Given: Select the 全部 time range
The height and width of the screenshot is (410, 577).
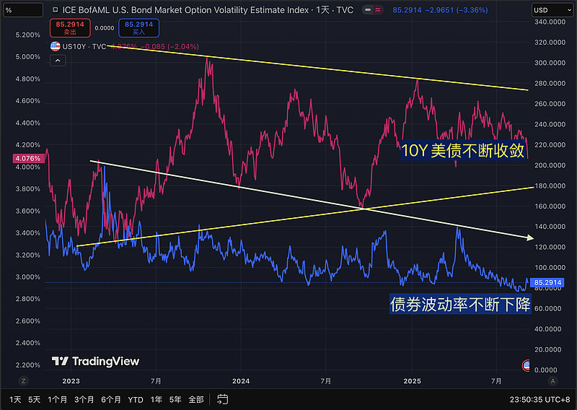Looking at the screenshot, I should 196,399.
